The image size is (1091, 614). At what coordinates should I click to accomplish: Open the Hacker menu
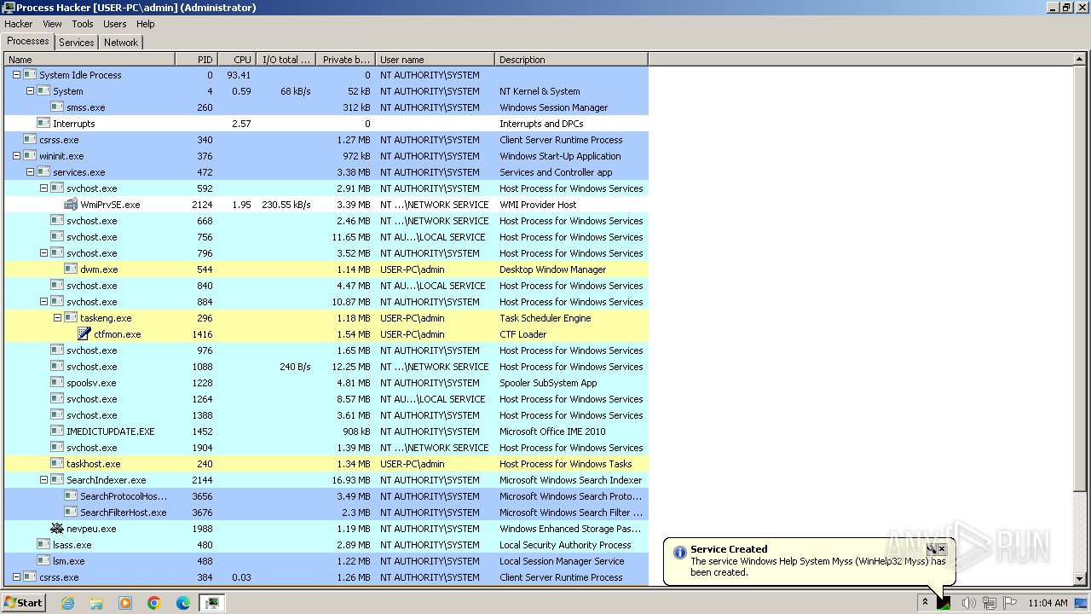(x=19, y=24)
